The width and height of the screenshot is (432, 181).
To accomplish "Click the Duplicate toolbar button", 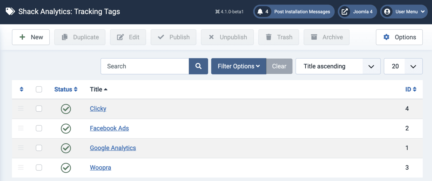I will [x=80, y=37].
